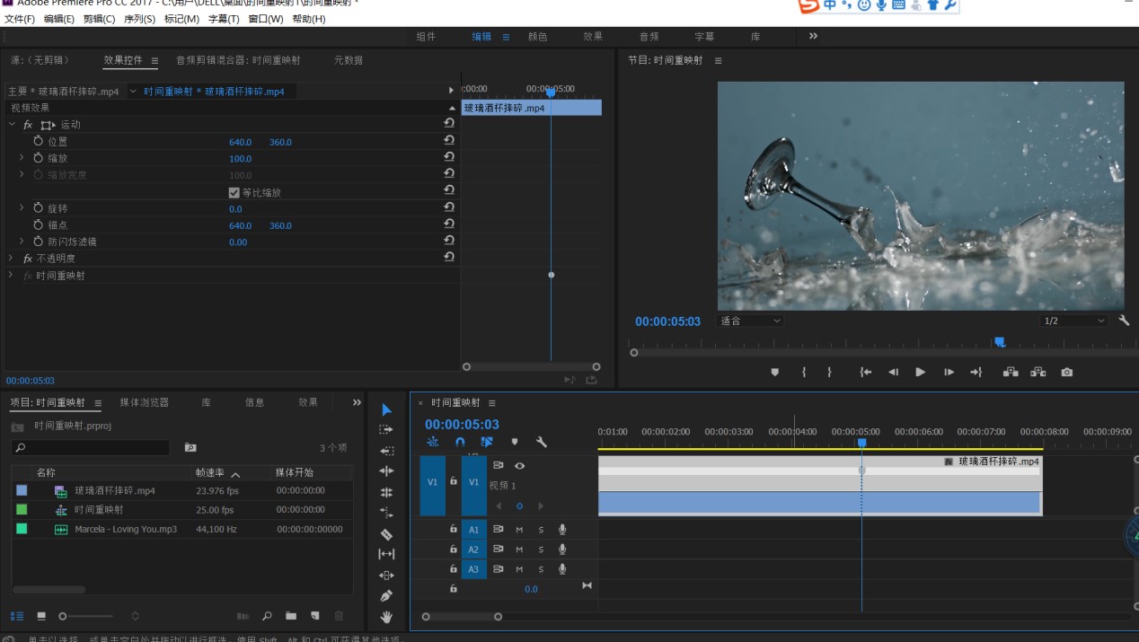This screenshot has height=642, width=1139.
Task: Open the 序列(S) menu
Action: tap(138, 19)
